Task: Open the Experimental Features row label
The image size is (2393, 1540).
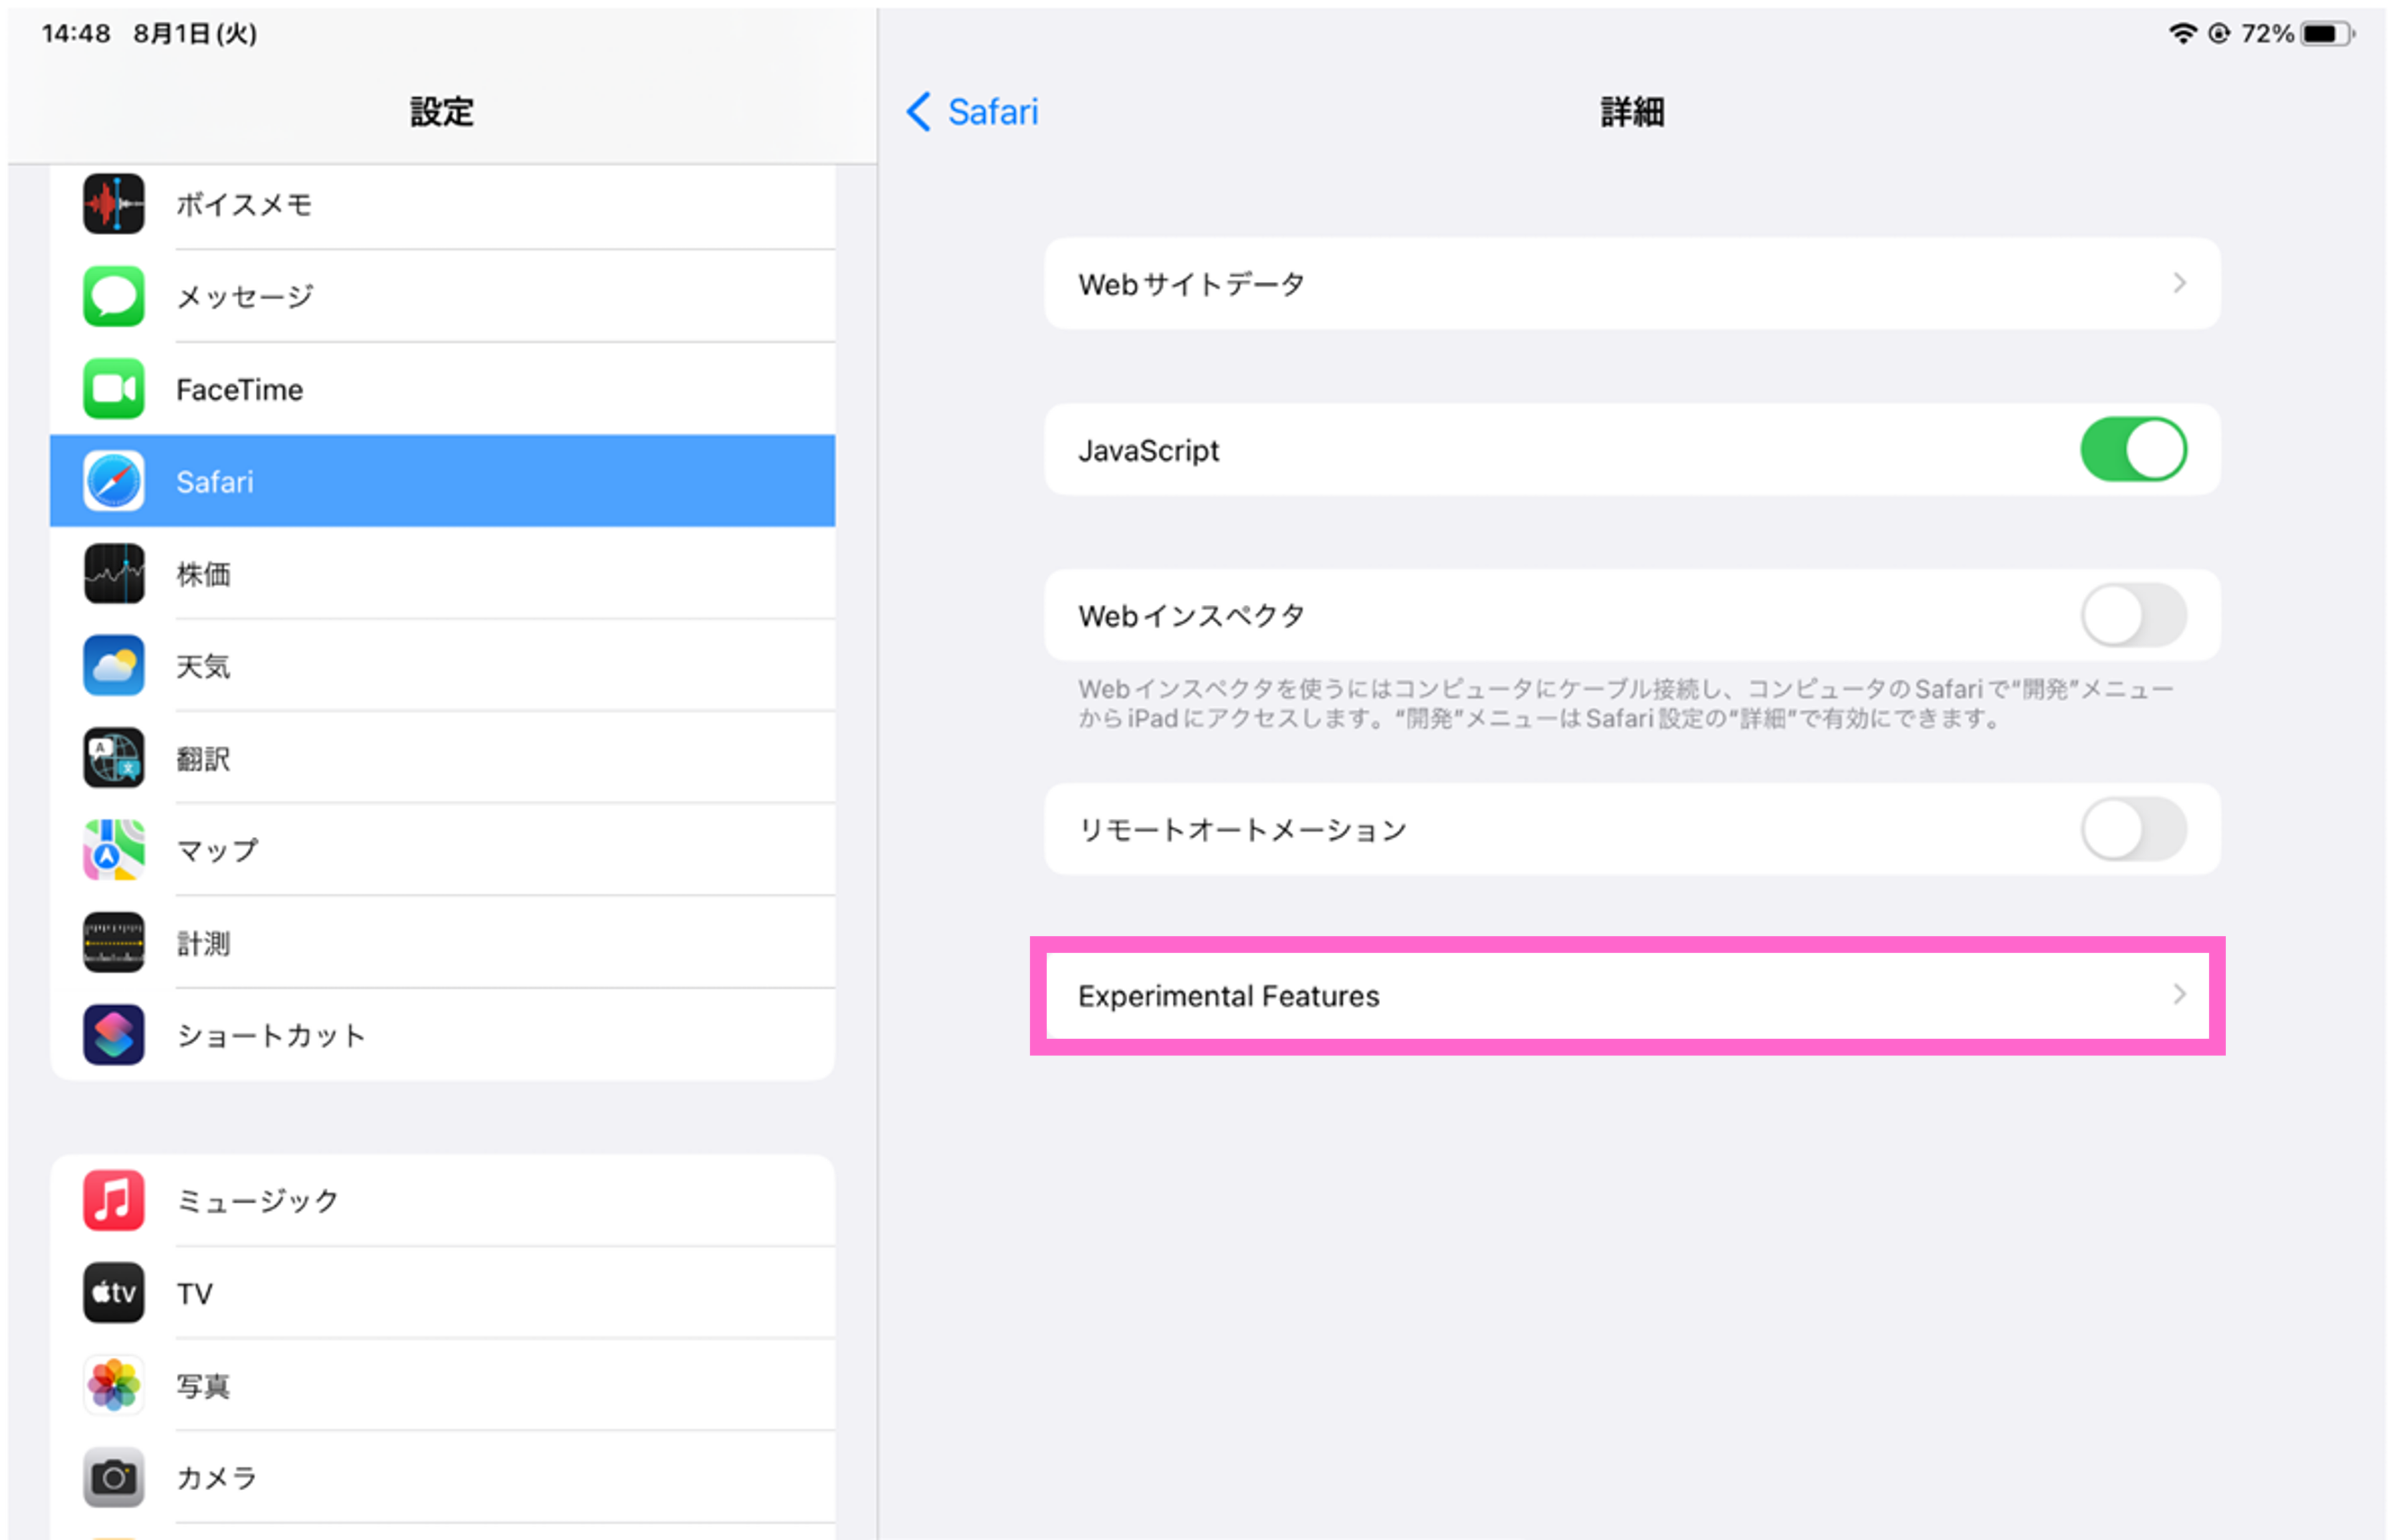Action: point(1228,996)
